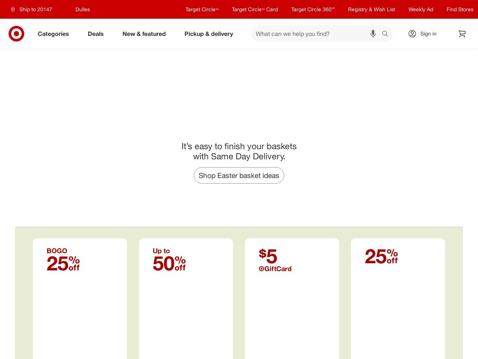Image resolution: width=478 pixels, height=359 pixels.
Task: Open the Up to 50% off deal card
Action: [186, 298]
